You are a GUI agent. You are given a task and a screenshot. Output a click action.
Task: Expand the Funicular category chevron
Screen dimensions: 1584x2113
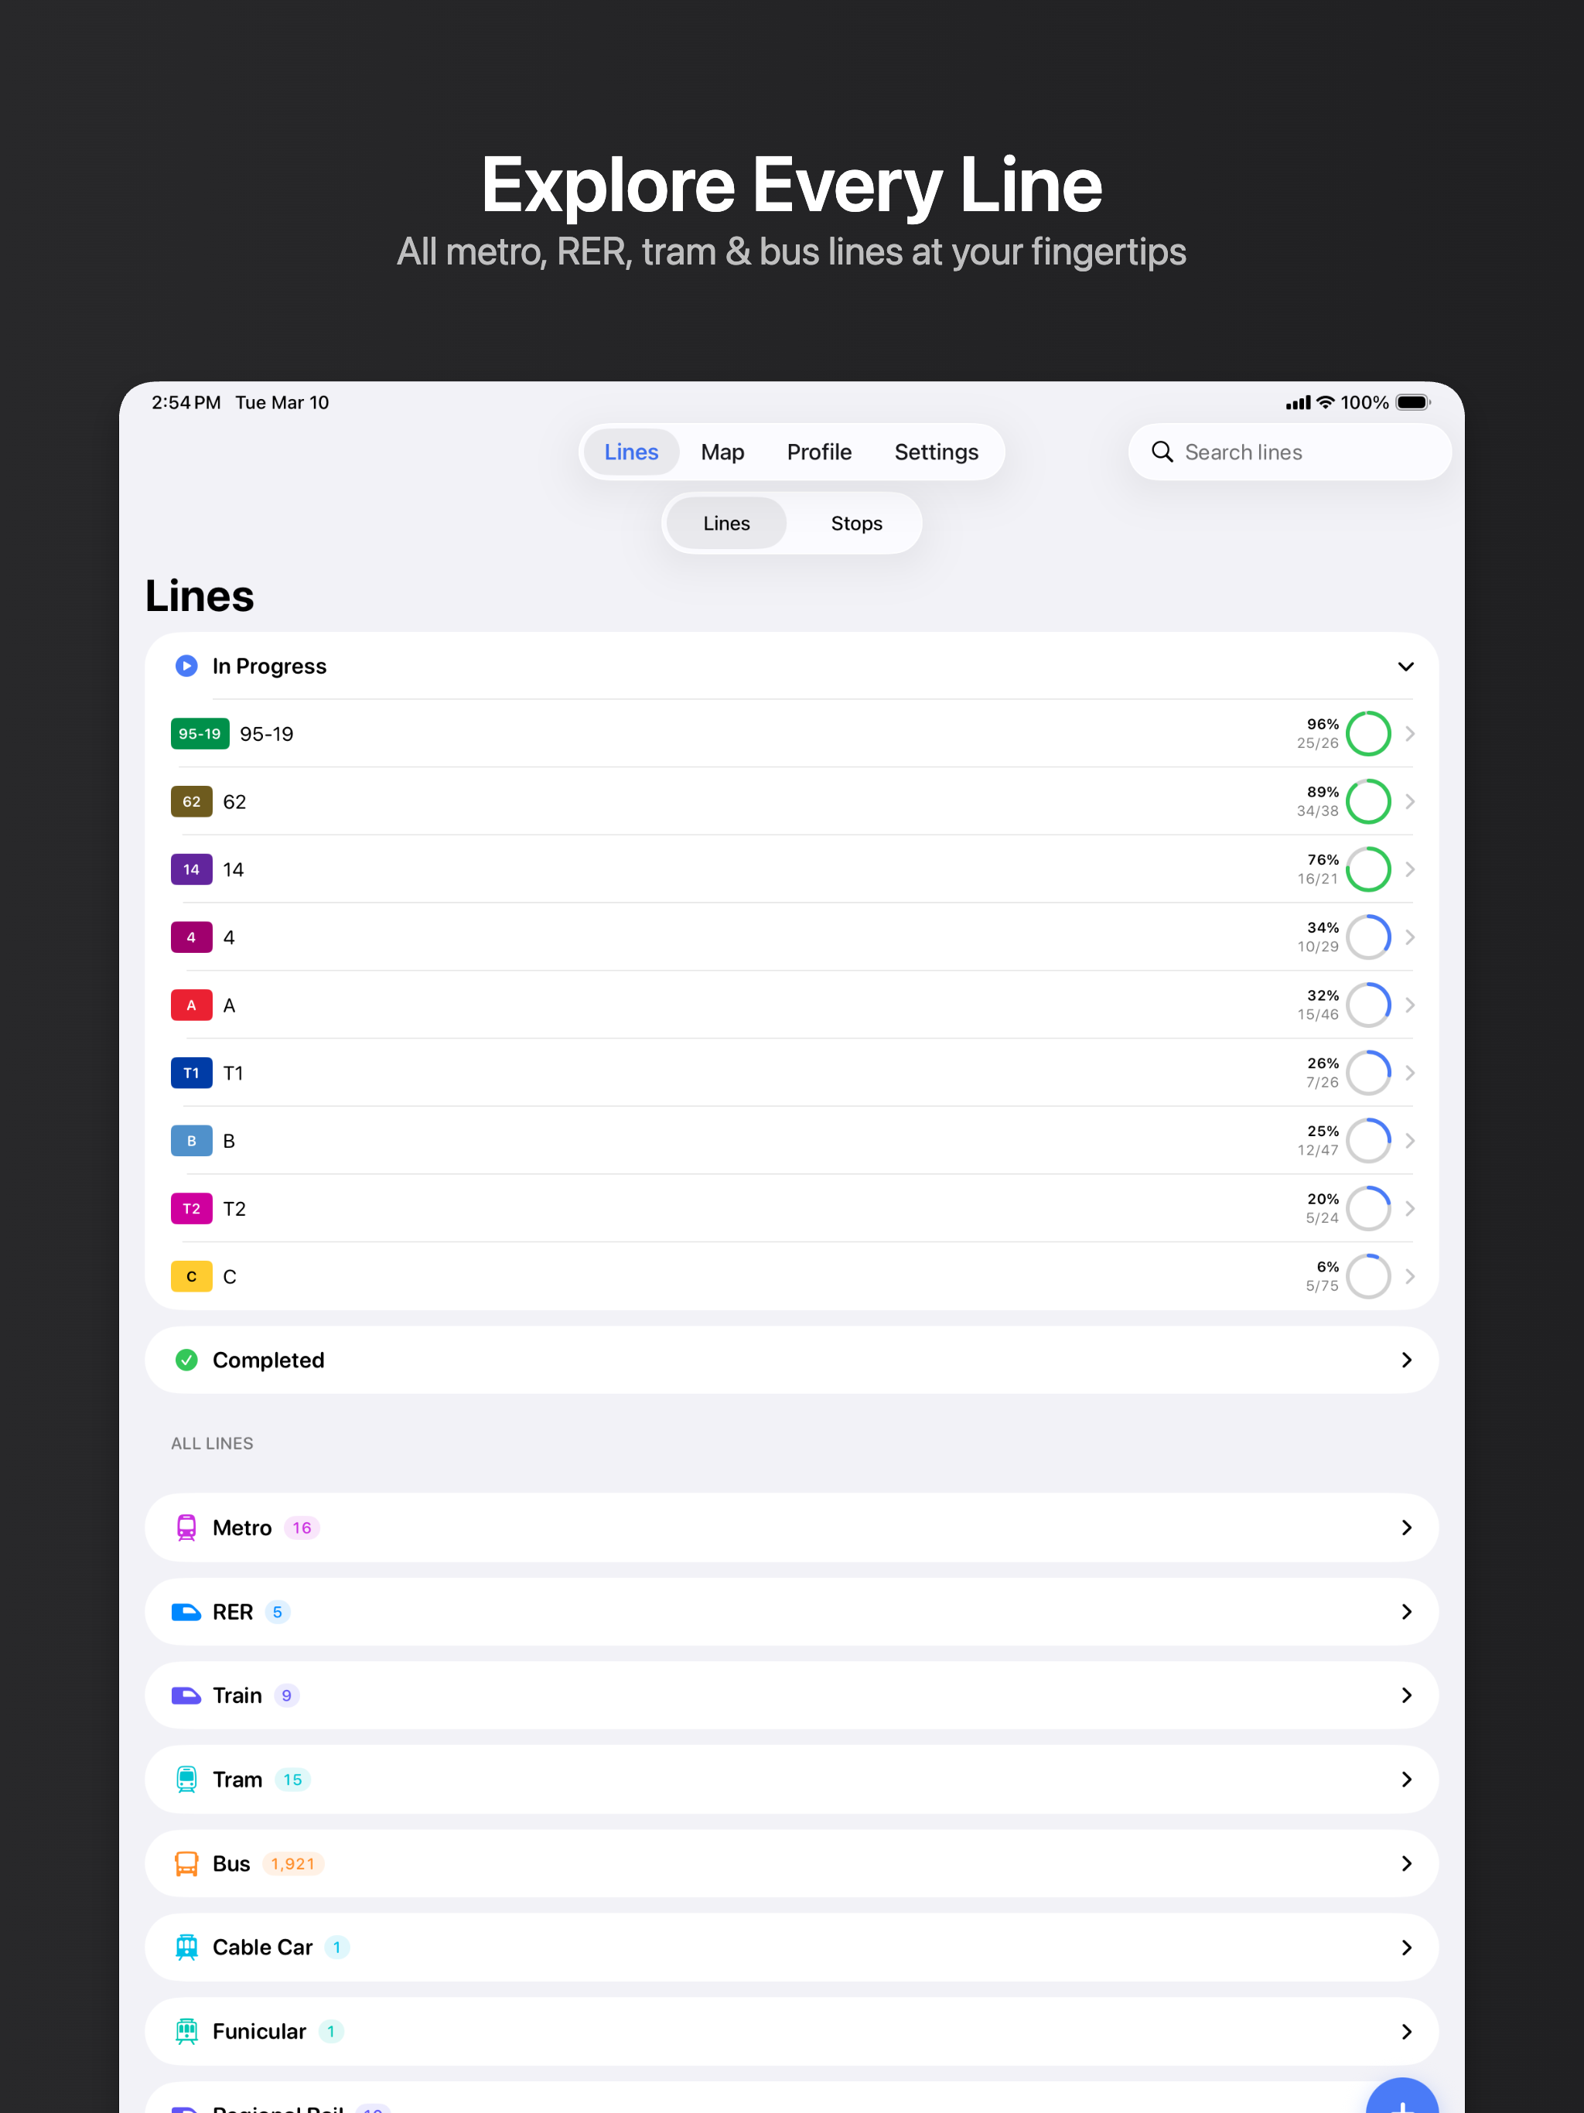(x=1406, y=2031)
